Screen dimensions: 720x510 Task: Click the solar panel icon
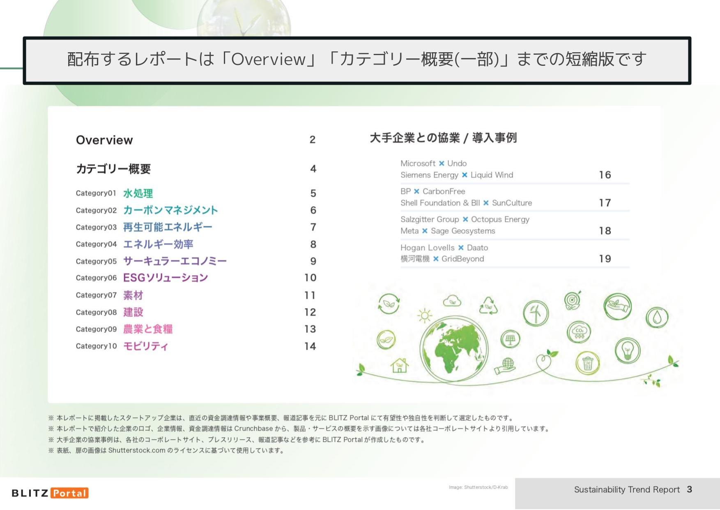point(510,340)
